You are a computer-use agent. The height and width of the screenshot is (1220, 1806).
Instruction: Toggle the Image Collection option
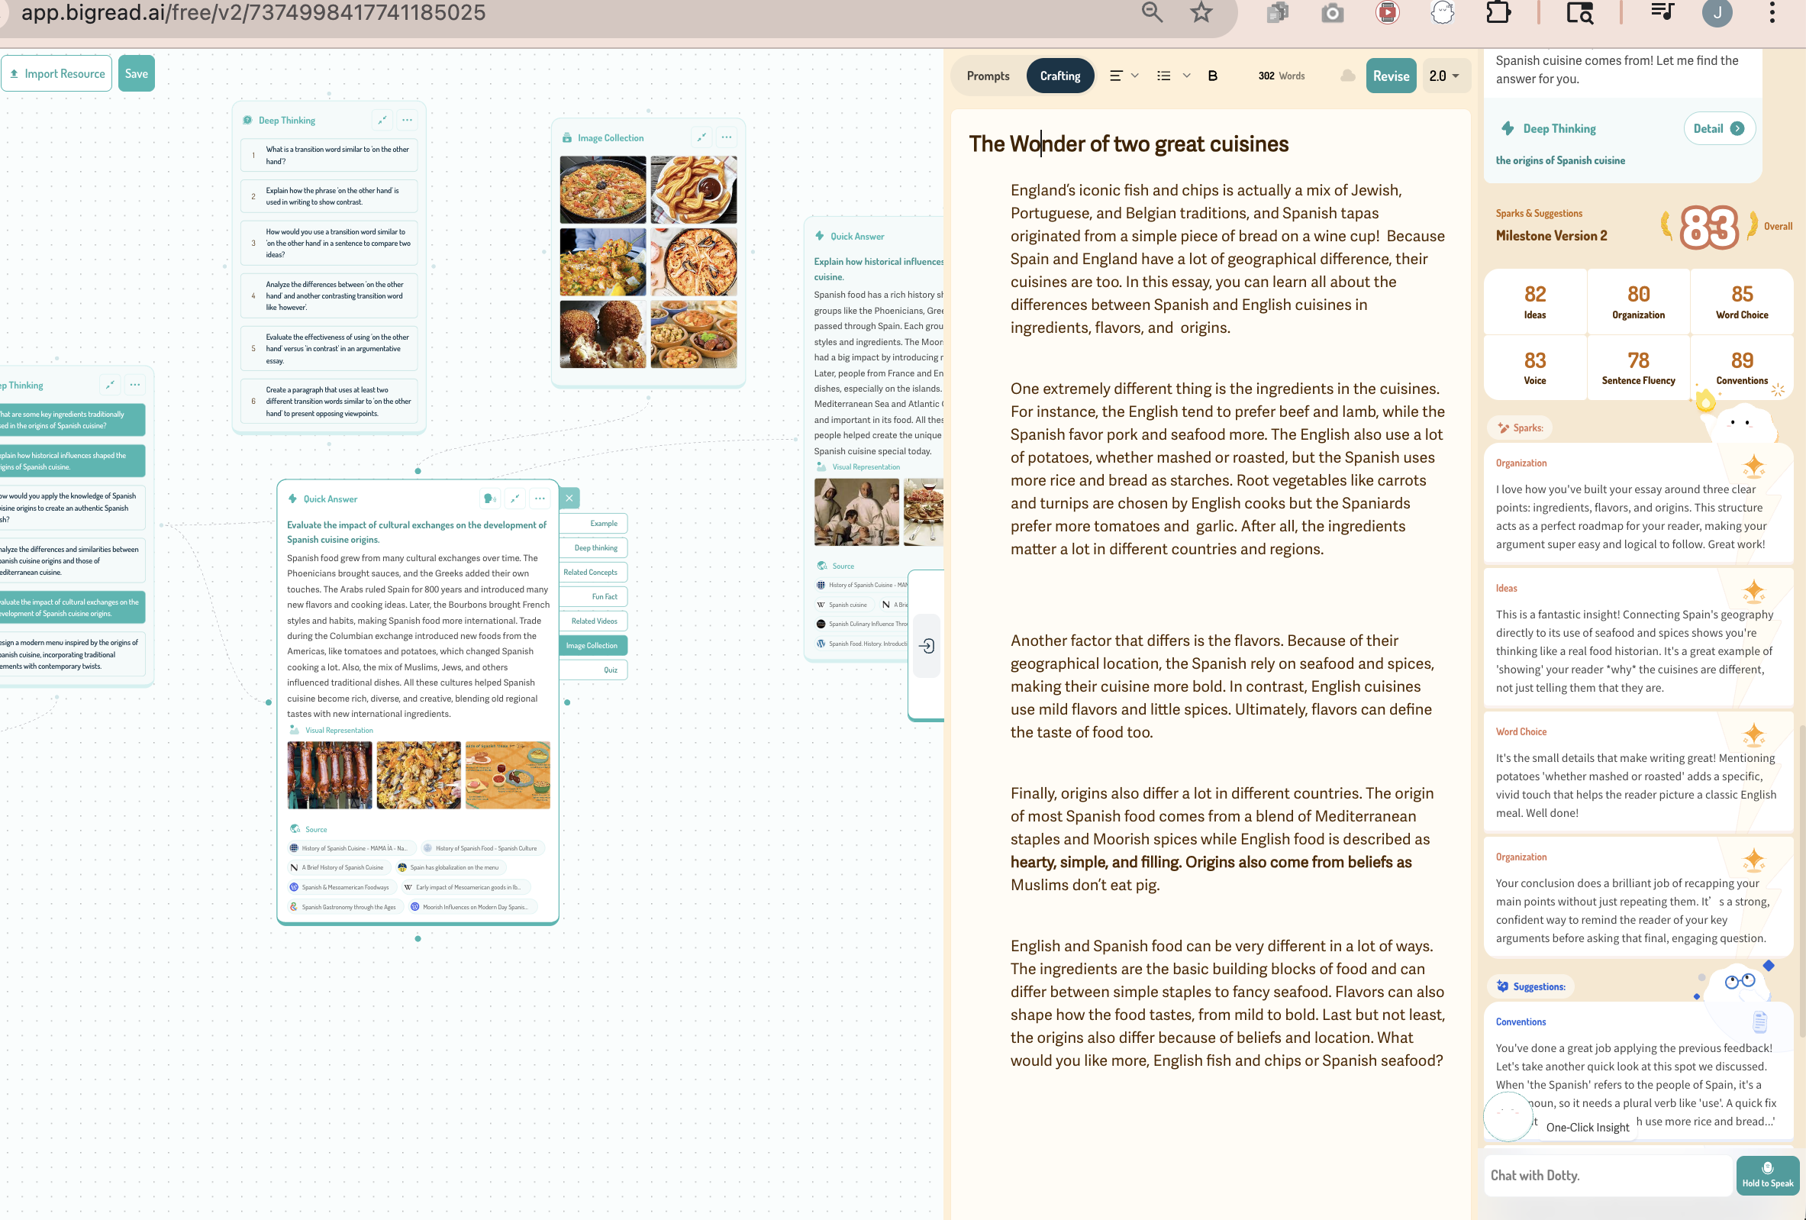[x=592, y=645]
